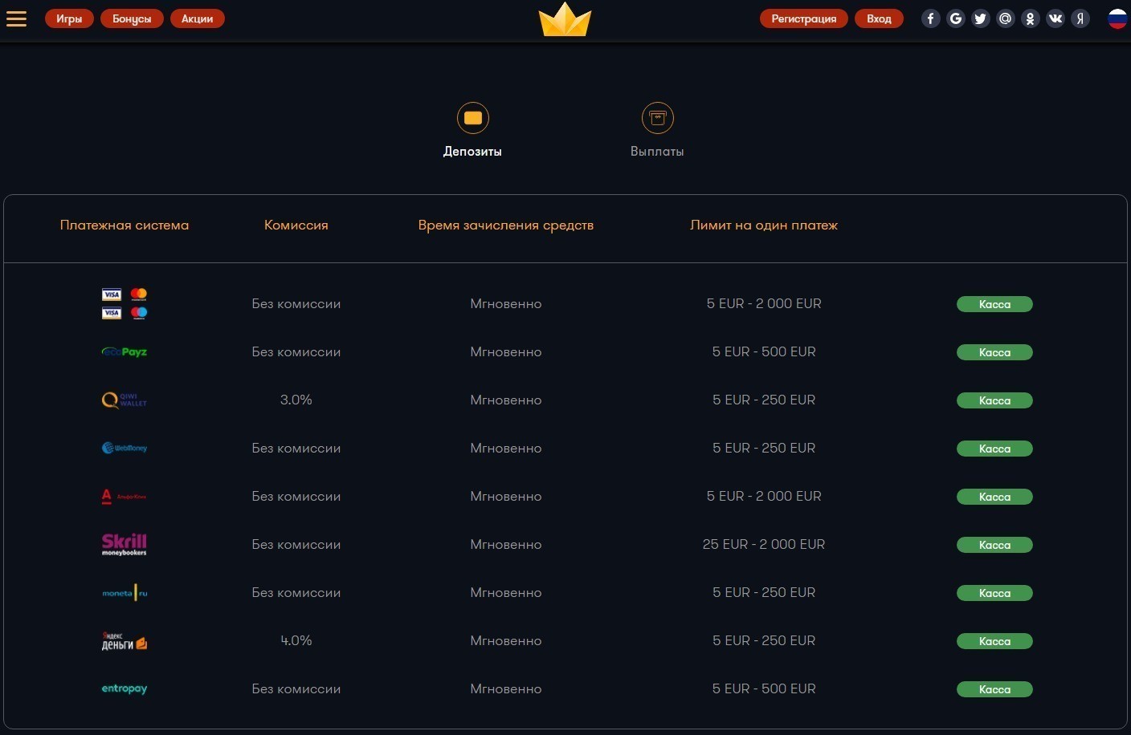Sign in with Odnoklassniki icon
The width and height of the screenshot is (1131, 735).
point(1030,18)
